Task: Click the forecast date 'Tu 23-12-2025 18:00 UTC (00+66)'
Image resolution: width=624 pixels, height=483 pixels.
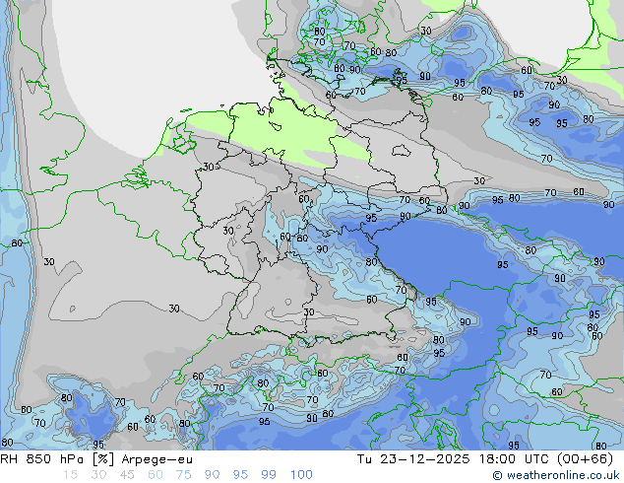Action: click(485, 459)
